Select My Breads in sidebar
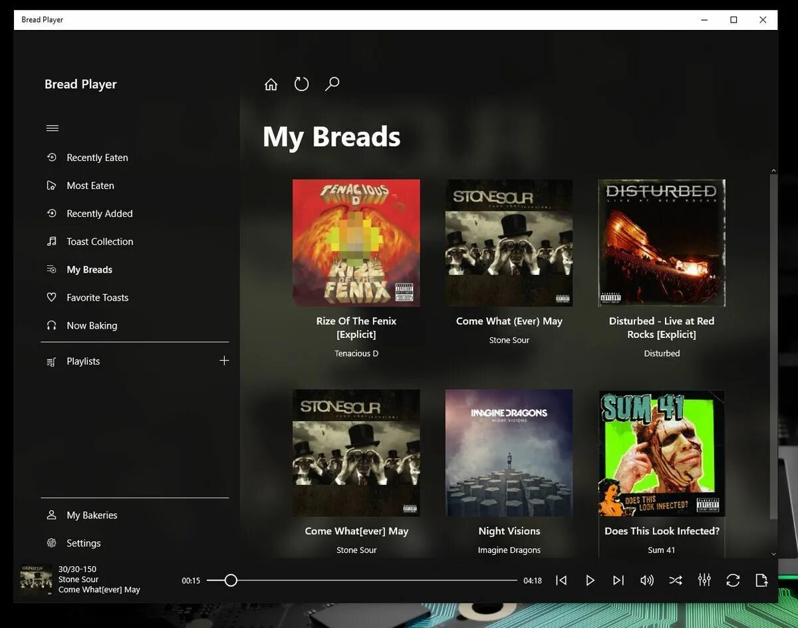Image resolution: width=798 pixels, height=628 pixels. click(89, 269)
